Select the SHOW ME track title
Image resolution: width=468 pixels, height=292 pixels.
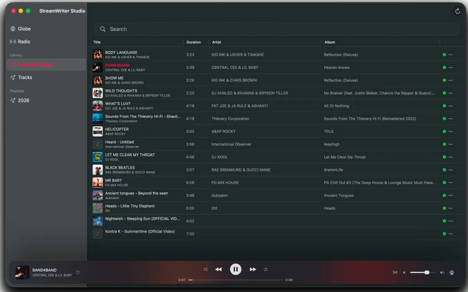point(114,78)
